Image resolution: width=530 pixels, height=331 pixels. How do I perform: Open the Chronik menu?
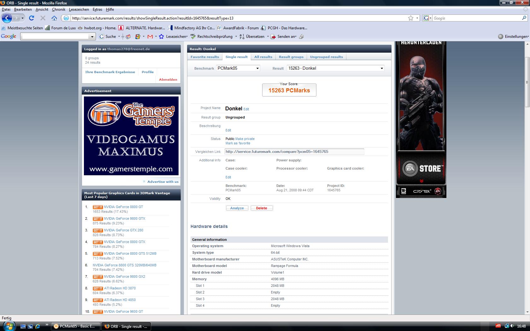[x=59, y=9]
